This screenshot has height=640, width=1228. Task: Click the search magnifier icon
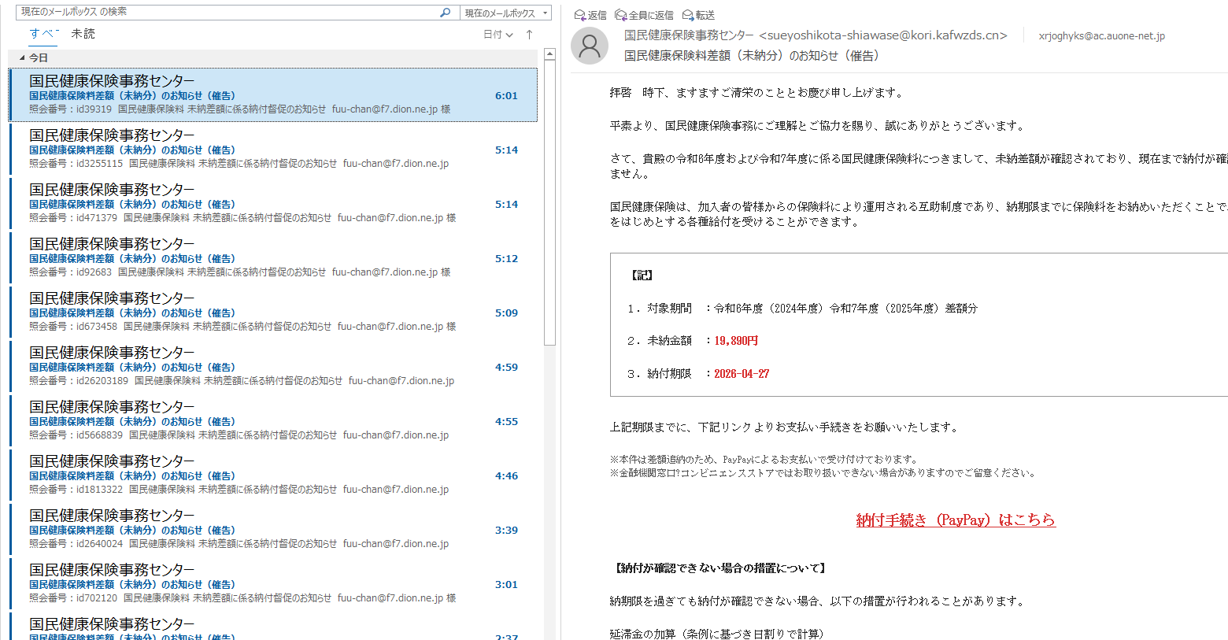coord(445,13)
